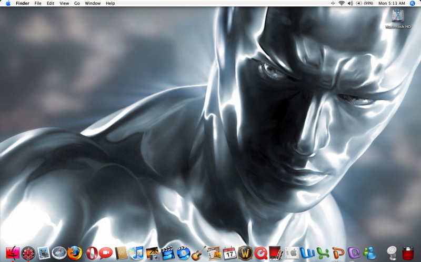Viewport: 421px width, 262px height.
Task: Open the Apple menu
Action: (8, 3)
